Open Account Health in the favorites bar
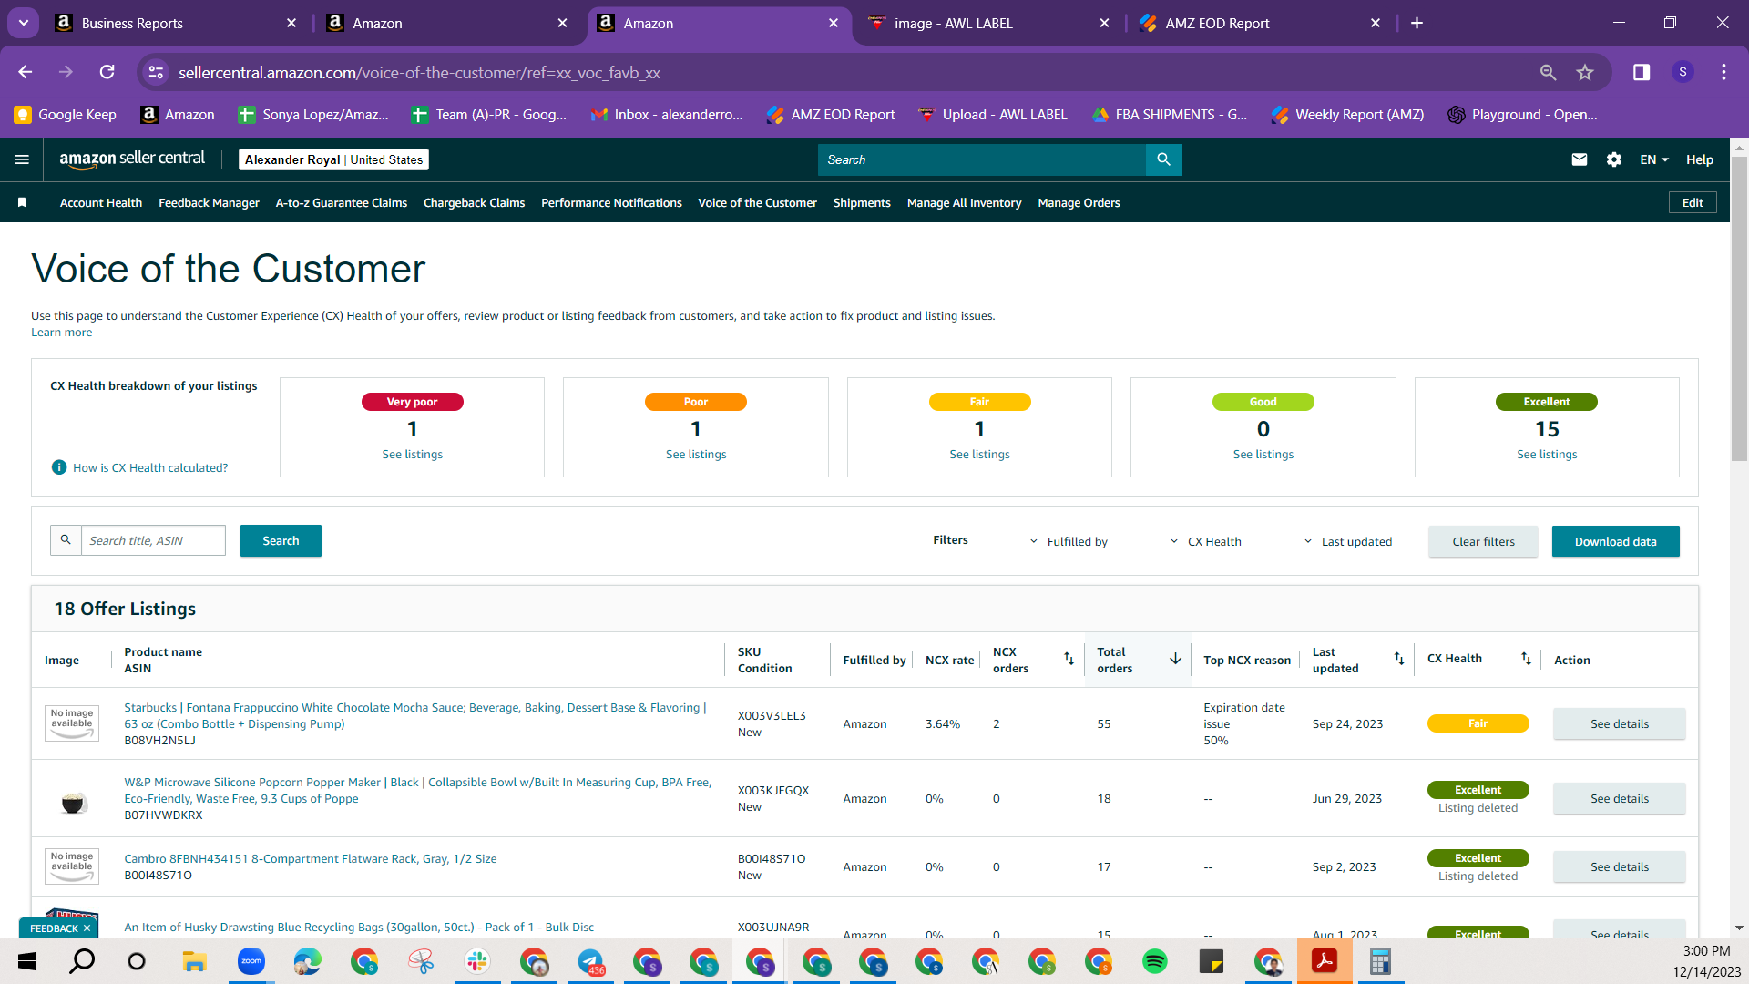The height and width of the screenshot is (984, 1749). 101,202
